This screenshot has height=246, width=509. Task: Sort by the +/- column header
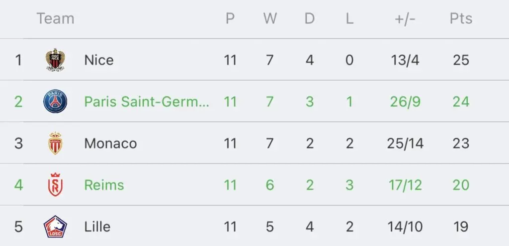click(405, 19)
